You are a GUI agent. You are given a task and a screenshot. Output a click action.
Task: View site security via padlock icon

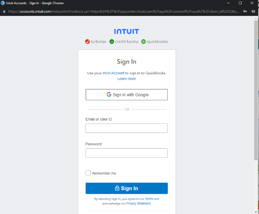coord(4,11)
